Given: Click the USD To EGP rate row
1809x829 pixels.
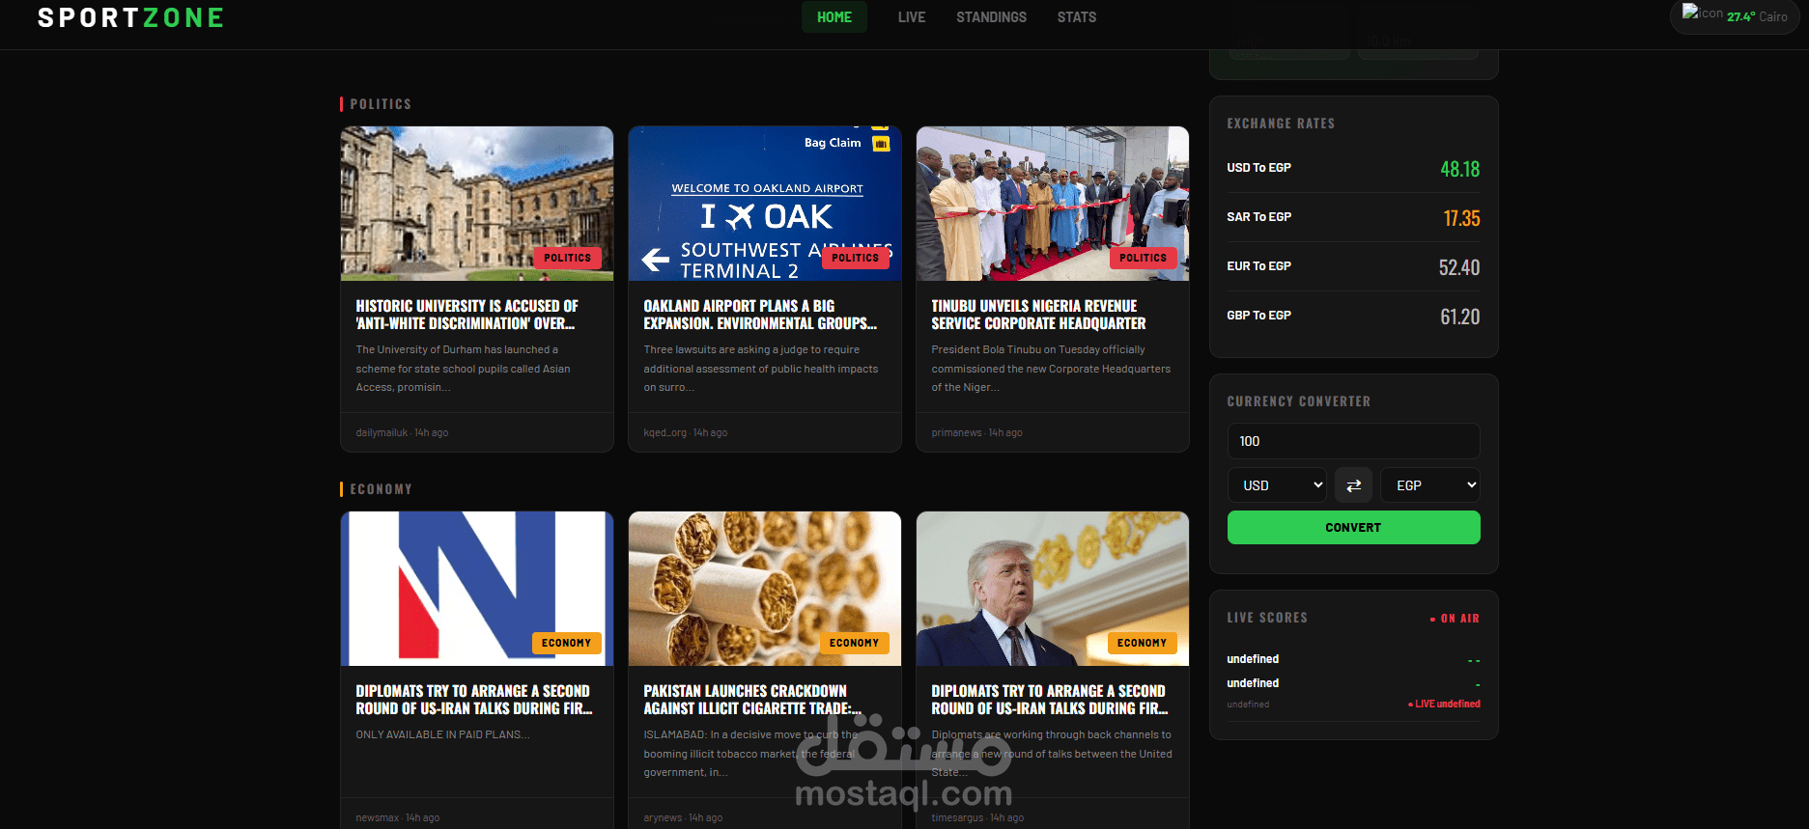Looking at the screenshot, I should [x=1353, y=168].
